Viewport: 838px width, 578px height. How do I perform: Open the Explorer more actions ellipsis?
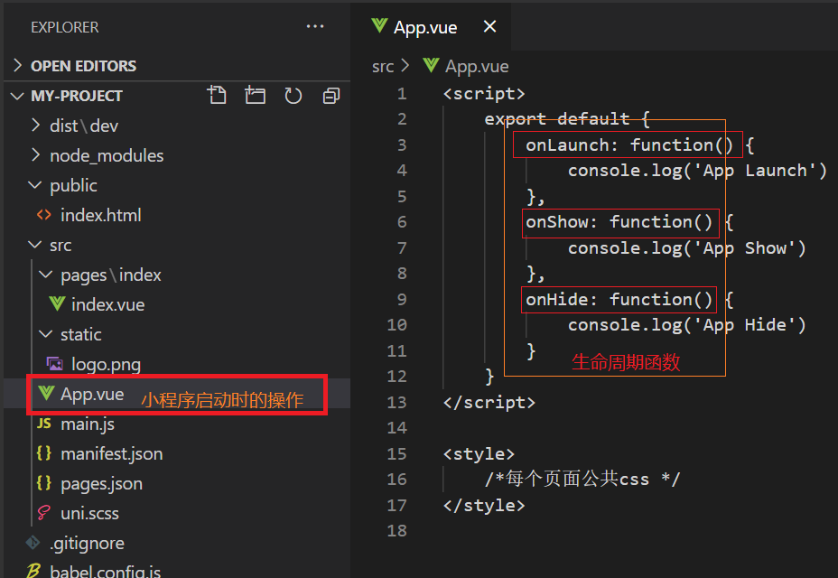(315, 26)
